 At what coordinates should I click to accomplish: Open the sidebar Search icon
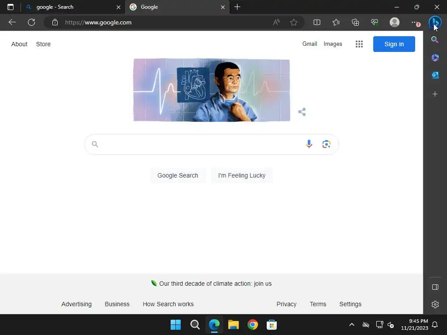[435, 40]
